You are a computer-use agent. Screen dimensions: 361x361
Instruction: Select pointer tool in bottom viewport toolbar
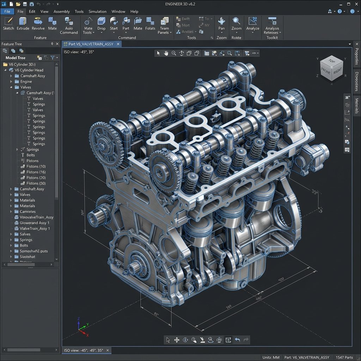coord(168,340)
